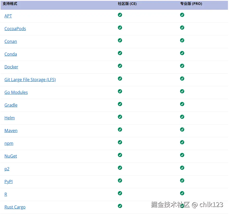The height and width of the screenshot is (214, 229).
Task: Click the CE checkmark for npm
Action: (x=120, y=142)
